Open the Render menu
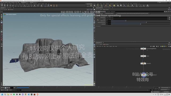Viewport: 171px width, 96px height. (x=6, y=2)
